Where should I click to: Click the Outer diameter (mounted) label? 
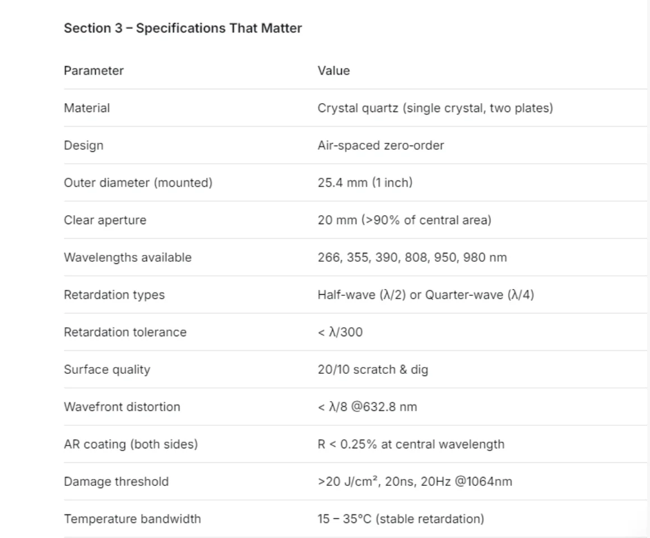[138, 183]
